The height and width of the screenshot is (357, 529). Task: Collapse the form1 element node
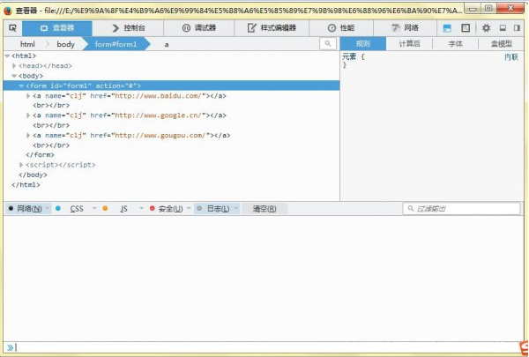[21, 86]
